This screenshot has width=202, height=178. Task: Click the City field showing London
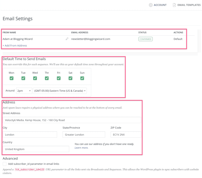30,134
